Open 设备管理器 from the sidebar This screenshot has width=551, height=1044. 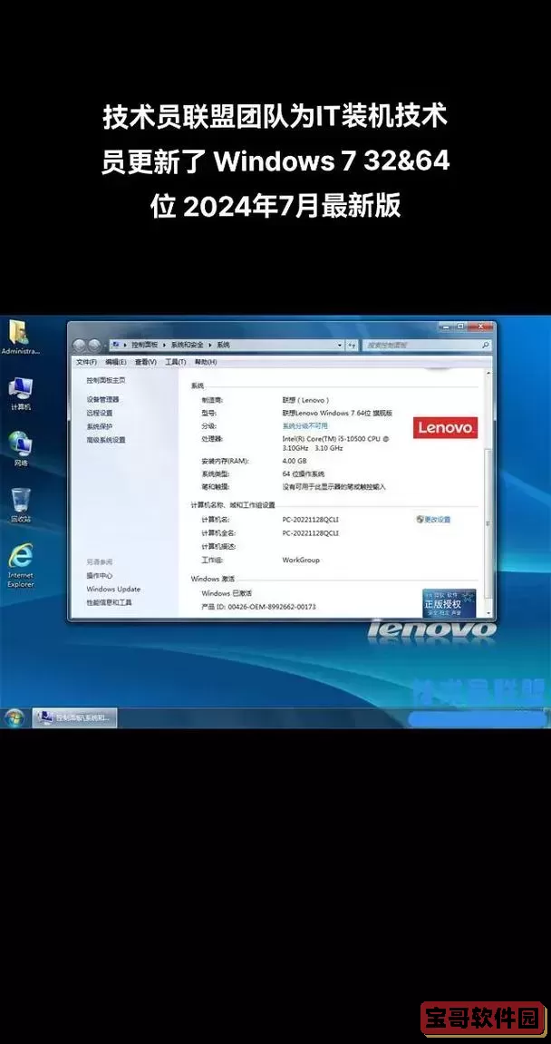click(x=102, y=399)
